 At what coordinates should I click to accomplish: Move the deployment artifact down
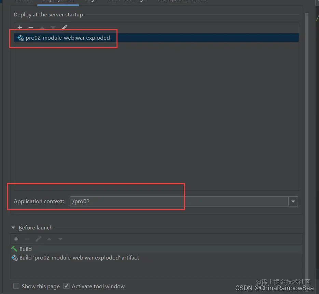pyautogui.click(x=53, y=27)
